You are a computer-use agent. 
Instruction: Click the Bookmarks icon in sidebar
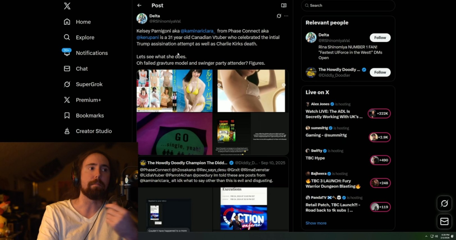coord(67,115)
